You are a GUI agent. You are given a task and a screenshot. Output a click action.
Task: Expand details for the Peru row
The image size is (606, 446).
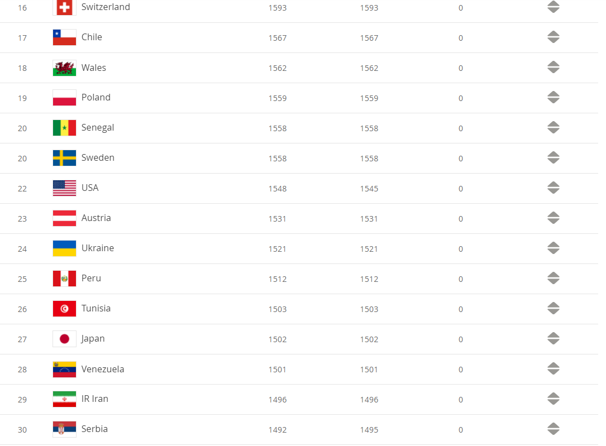click(x=553, y=278)
